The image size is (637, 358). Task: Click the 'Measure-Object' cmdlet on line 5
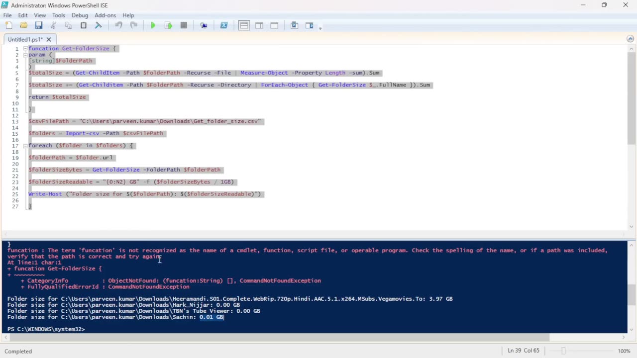click(x=264, y=73)
